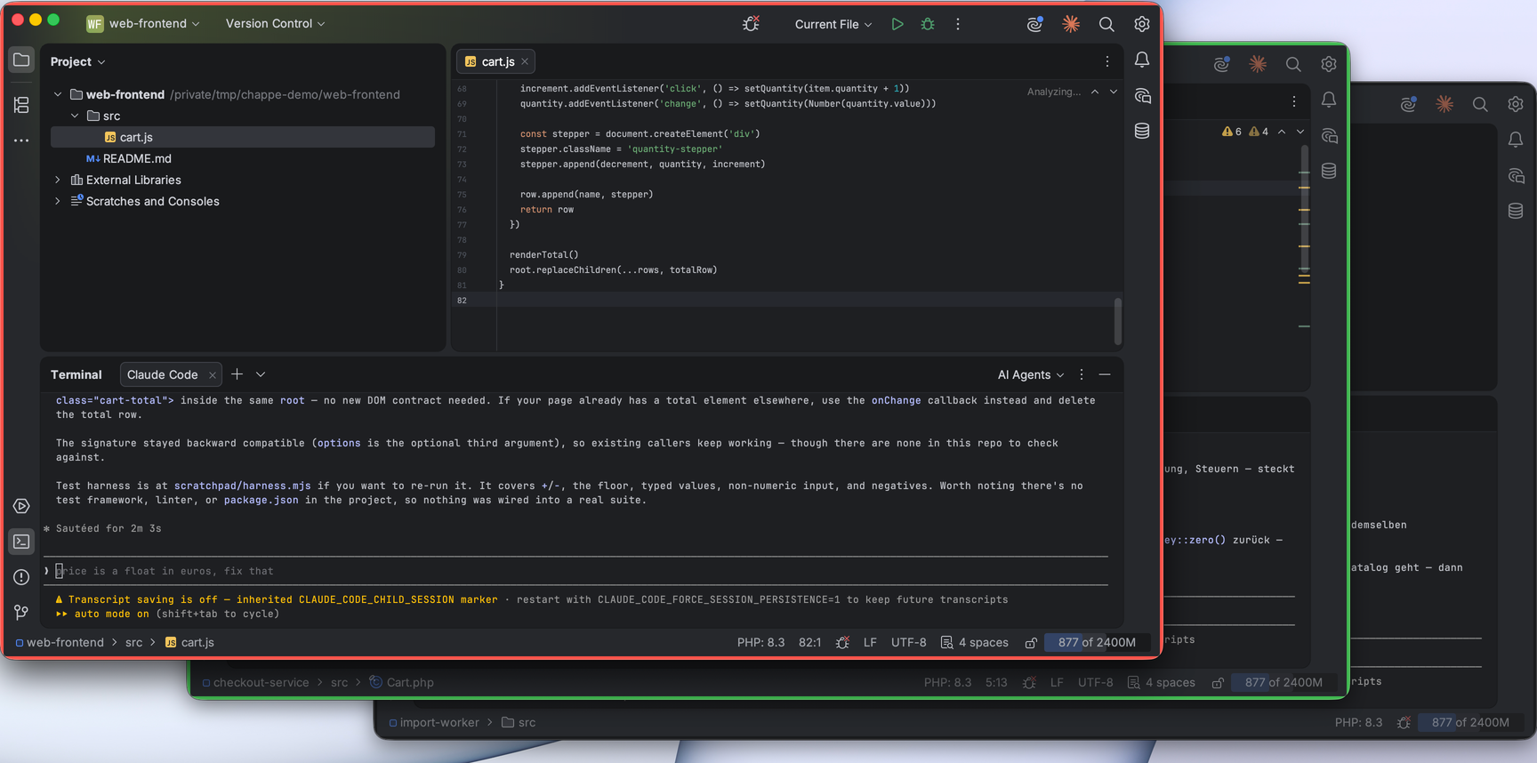Click memory indicator in checkout-service window
Viewport: 1537px width, 763px height.
click(1284, 682)
